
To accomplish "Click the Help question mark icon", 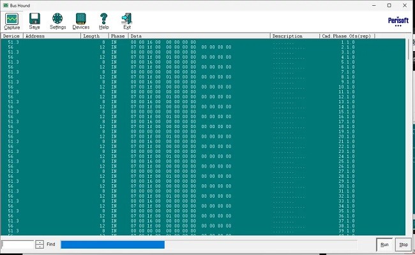I will (x=104, y=21).
